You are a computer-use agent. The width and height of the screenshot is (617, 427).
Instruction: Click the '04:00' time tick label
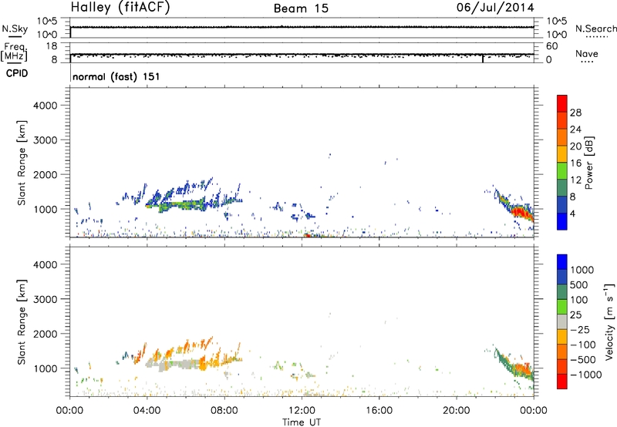[147, 411]
